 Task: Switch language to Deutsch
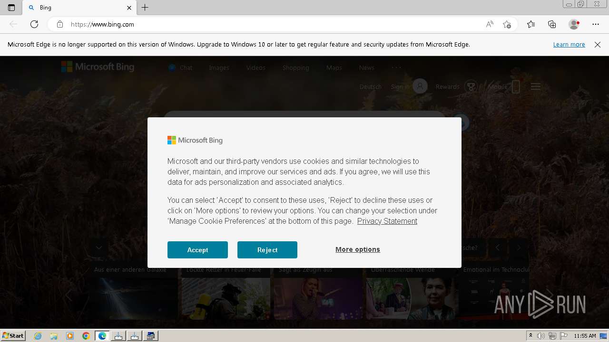pos(371,86)
